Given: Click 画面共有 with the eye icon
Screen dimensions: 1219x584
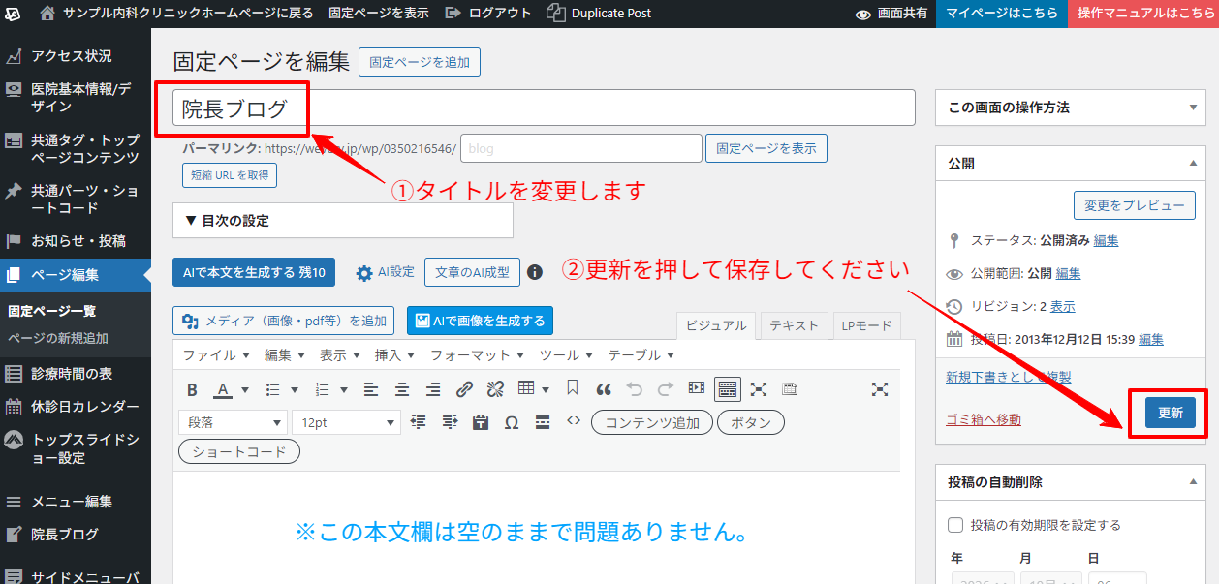Looking at the screenshot, I should (891, 14).
